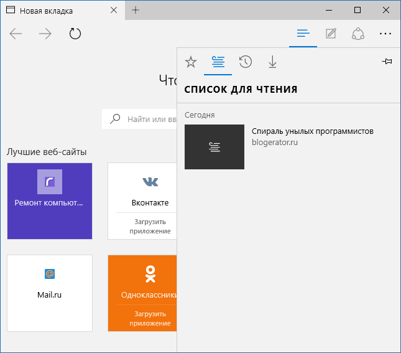Select the 'Новая вкладка' tab

click(63, 10)
